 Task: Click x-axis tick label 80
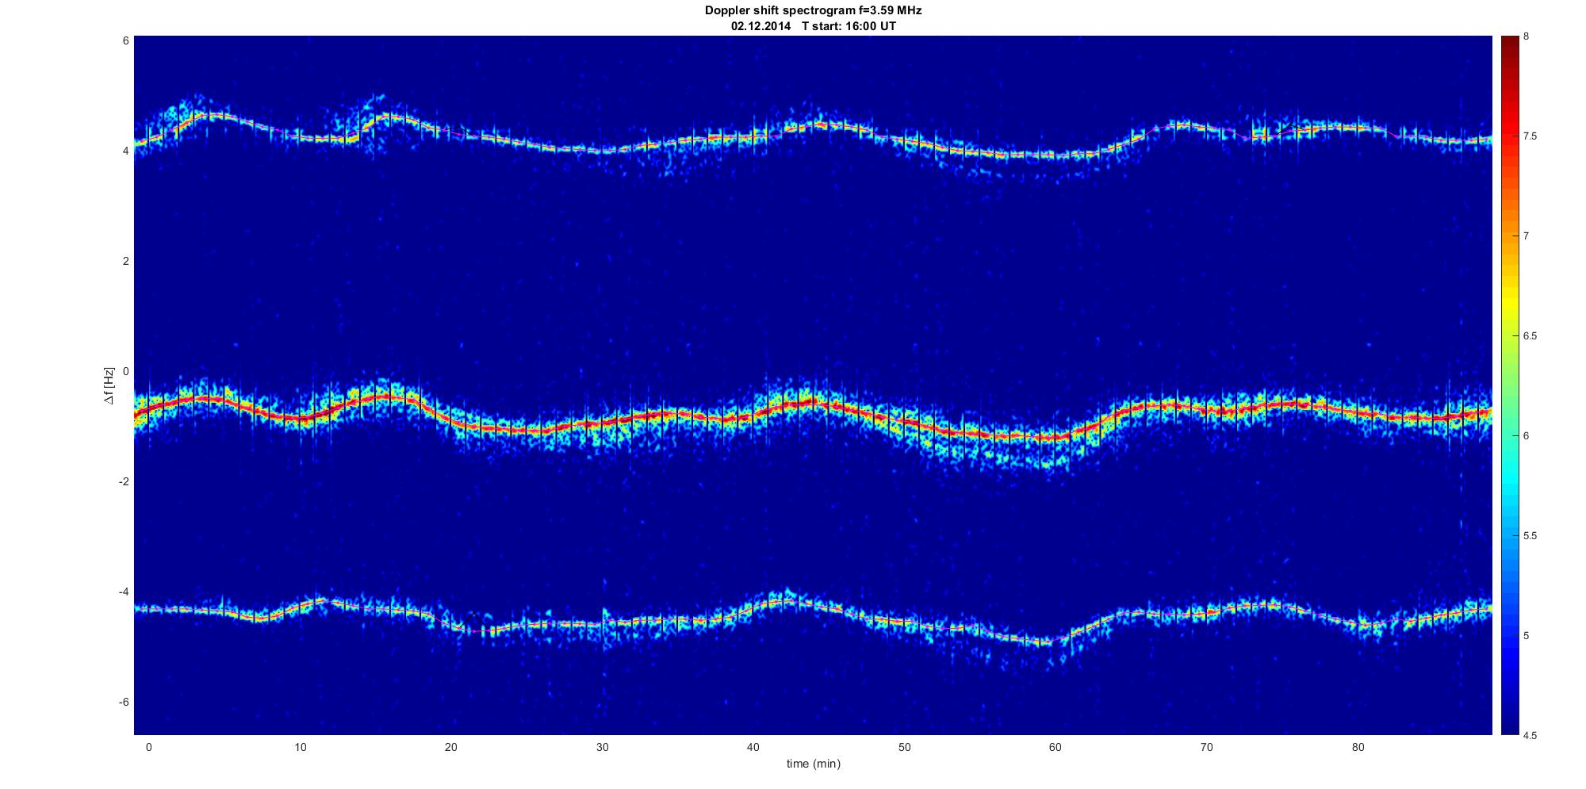(1358, 747)
